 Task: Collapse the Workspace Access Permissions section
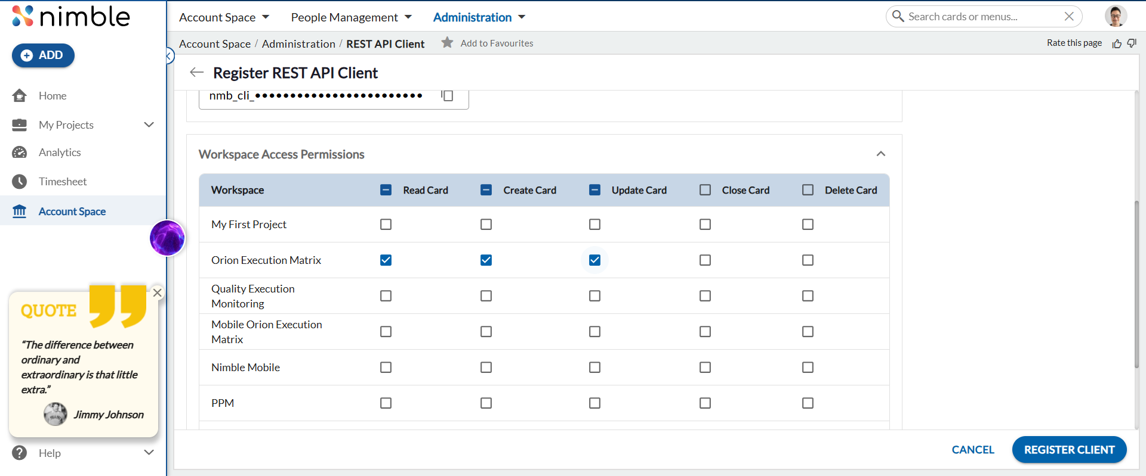point(880,154)
